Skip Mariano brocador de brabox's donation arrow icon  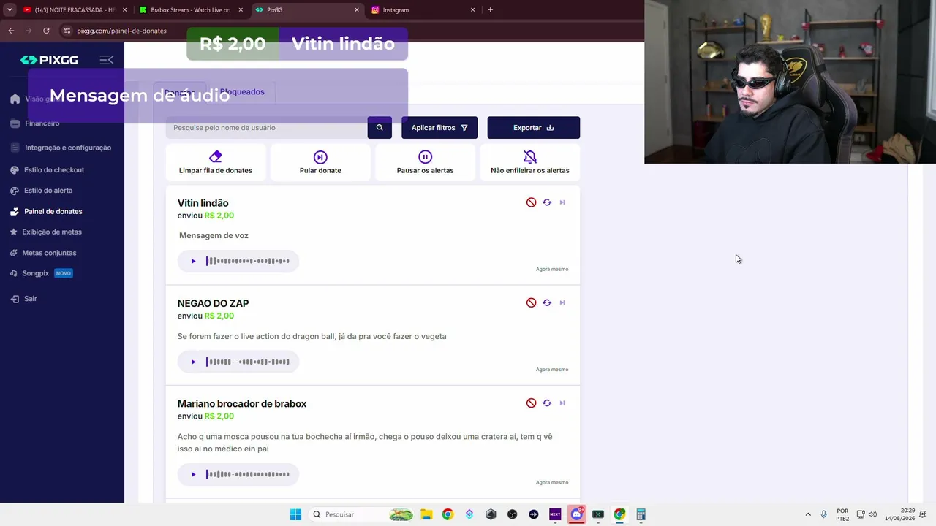click(x=562, y=403)
